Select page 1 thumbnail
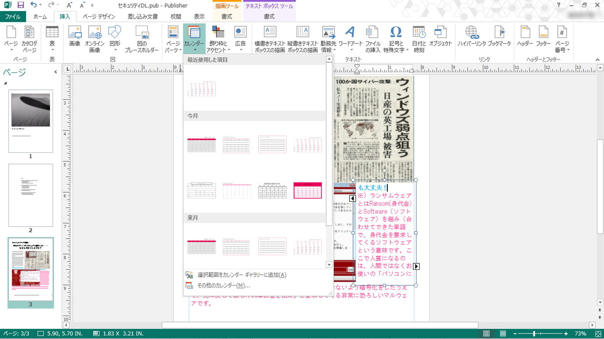The image size is (604, 339). click(x=31, y=121)
